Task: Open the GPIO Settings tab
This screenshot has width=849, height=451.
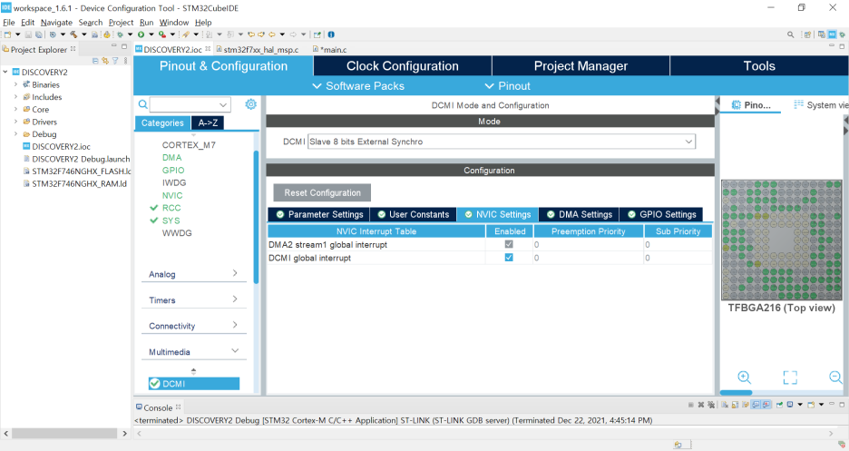Action: click(661, 214)
